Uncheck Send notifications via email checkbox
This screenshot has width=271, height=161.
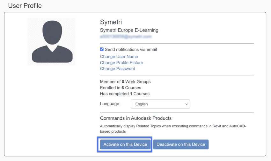pos(102,49)
